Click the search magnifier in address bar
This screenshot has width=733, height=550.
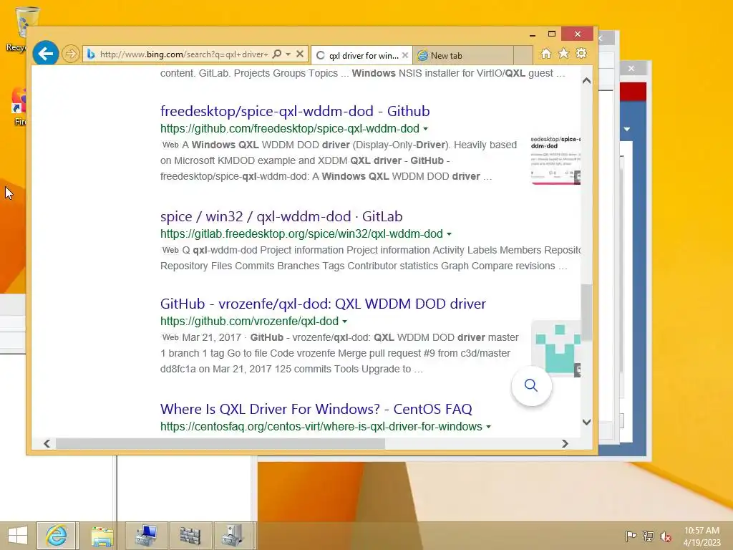[x=277, y=54]
